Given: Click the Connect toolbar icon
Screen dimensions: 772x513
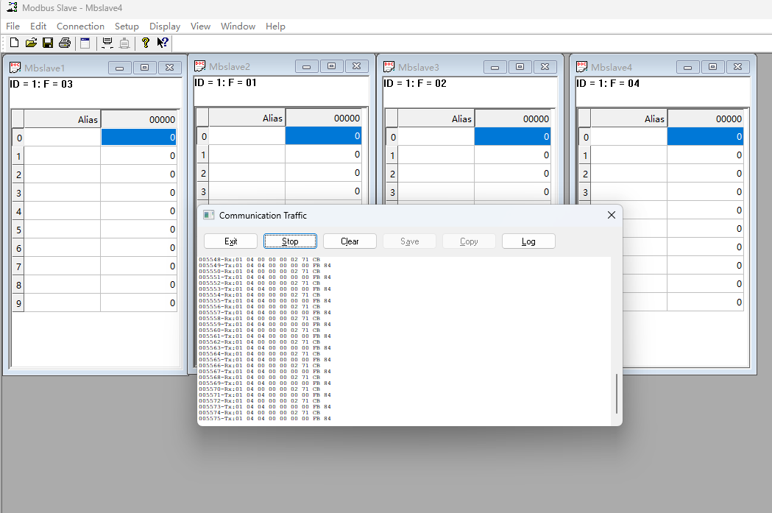Looking at the screenshot, I should (107, 43).
